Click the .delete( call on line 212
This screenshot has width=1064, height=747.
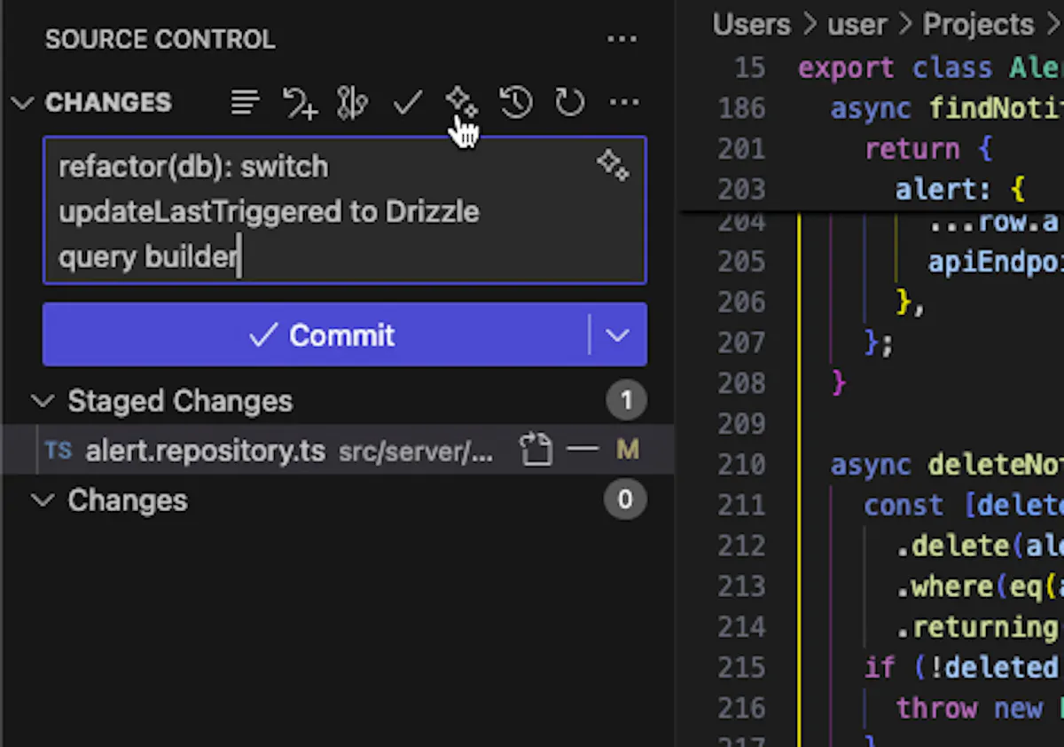[x=980, y=546]
